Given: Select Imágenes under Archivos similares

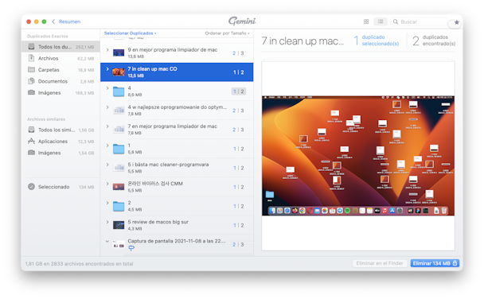Looking at the screenshot, I should point(60,153).
